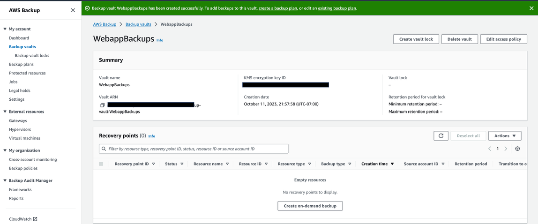Refresh the recovery points list
The height and width of the screenshot is (224, 538).
click(x=441, y=136)
